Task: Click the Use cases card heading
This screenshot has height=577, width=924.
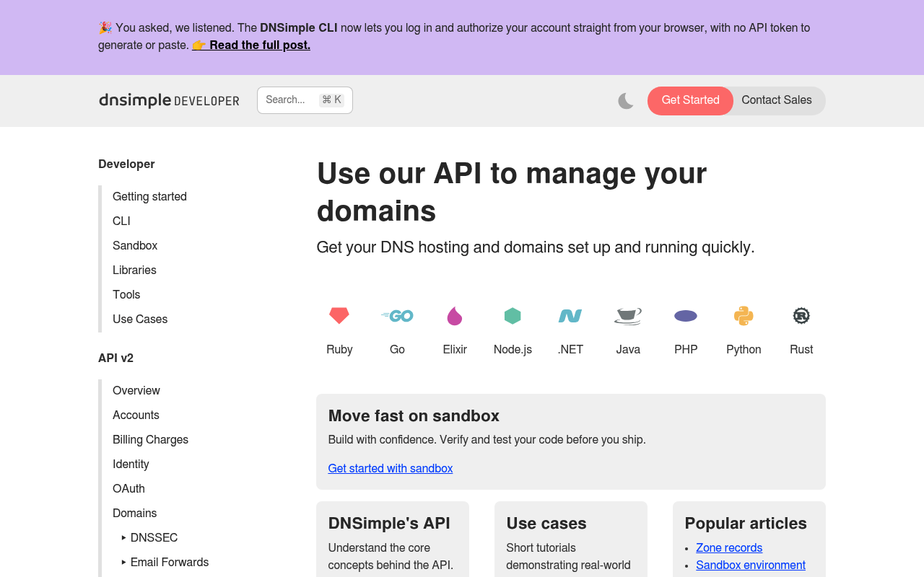Action: (546, 524)
